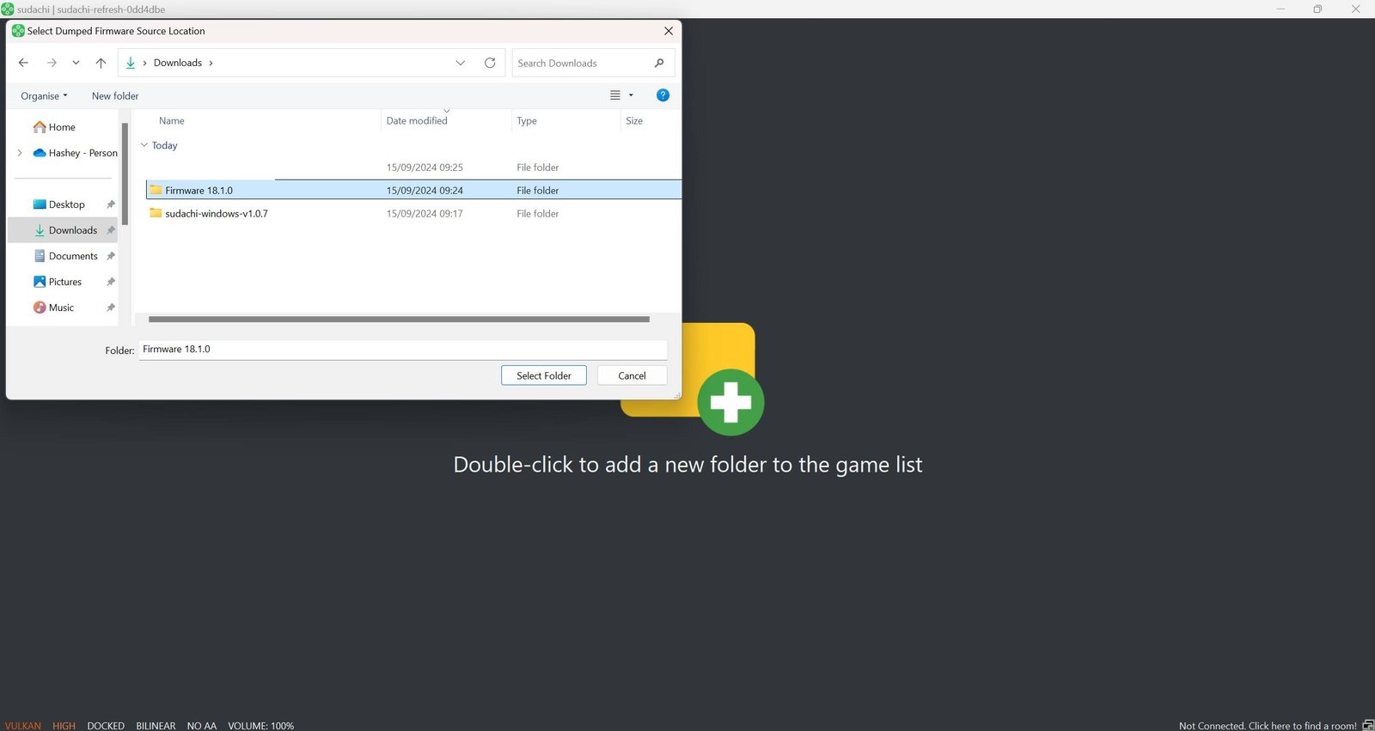Image resolution: width=1375 pixels, height=731 pixels.
Task: Open recent locations dropdown arrow
Action: pos(76,63)
